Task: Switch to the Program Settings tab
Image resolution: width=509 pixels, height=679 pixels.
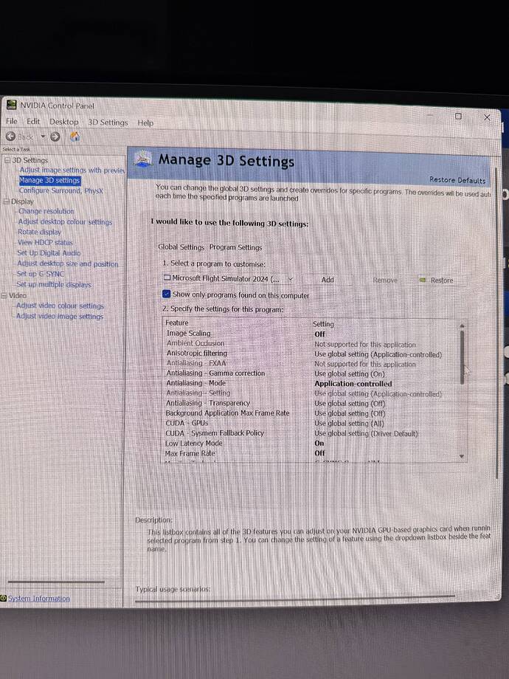Action: click(x=236, y=247)
